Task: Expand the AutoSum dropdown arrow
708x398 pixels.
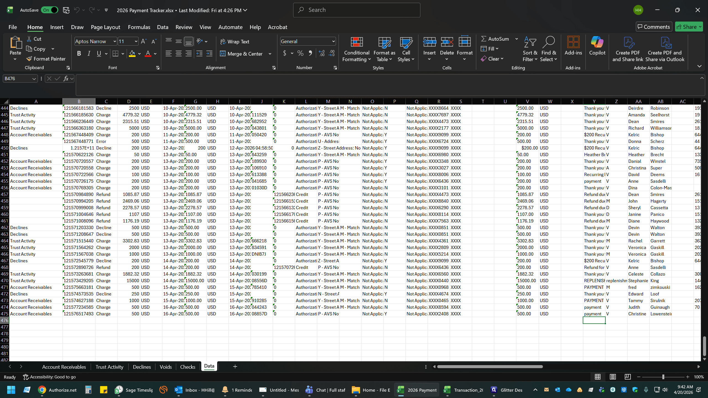Action: [x=516, y=39]
